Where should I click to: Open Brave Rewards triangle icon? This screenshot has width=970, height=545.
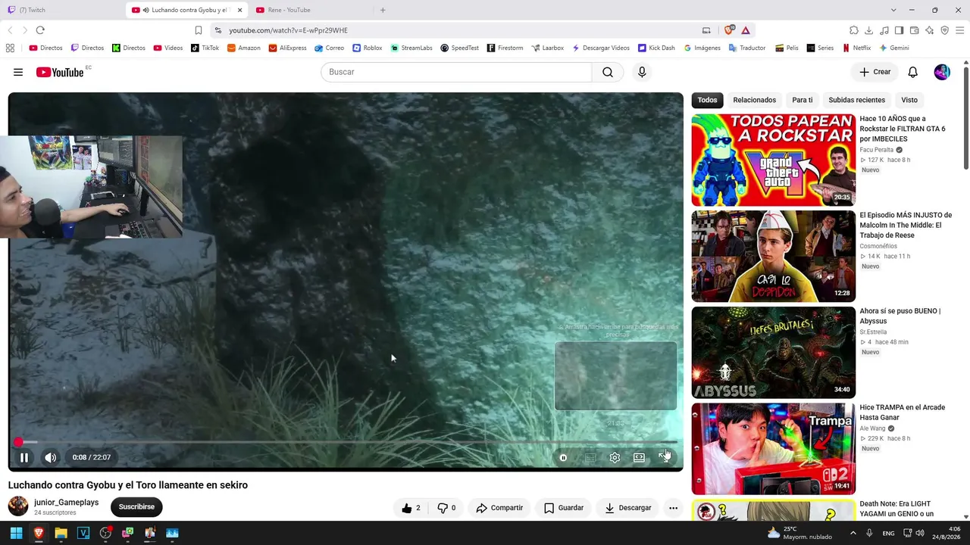(746, 30)
